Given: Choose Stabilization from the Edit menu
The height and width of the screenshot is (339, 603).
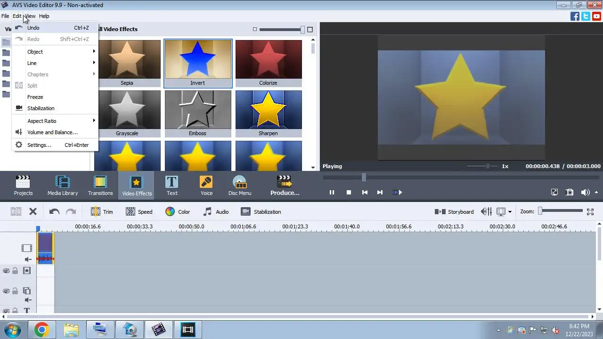Looking at the screenshot, I should pyautogui.click(x=56, y=108).
